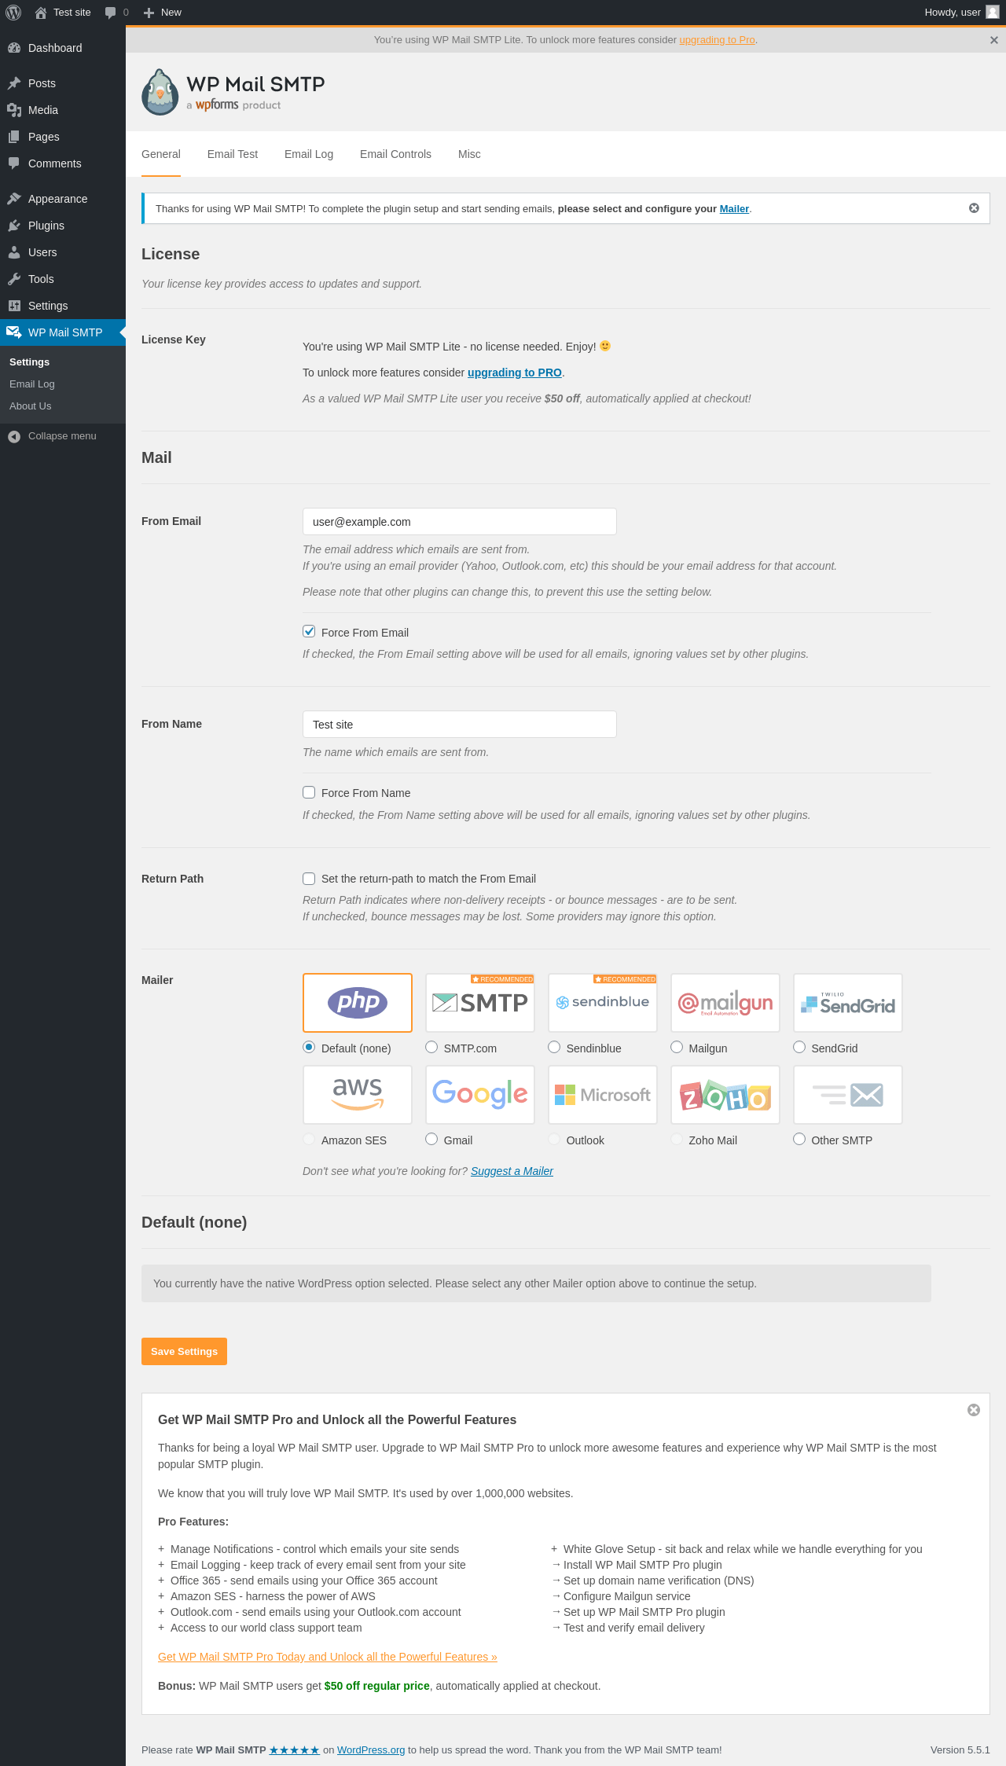Uncheck the Force From Email checkbox
Viewport: 1006px width, 1766px height.
pyautogui.click(x=310, y=632)
